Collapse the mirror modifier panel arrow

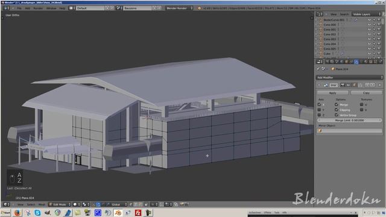[319, 85]
